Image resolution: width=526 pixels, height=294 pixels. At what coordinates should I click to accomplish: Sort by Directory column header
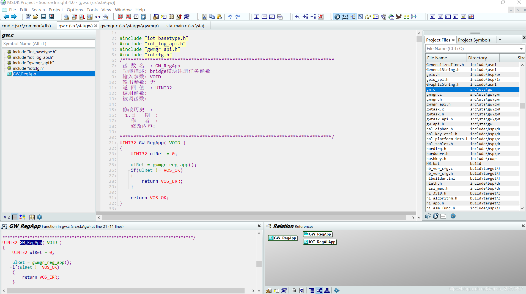[483, 58]
